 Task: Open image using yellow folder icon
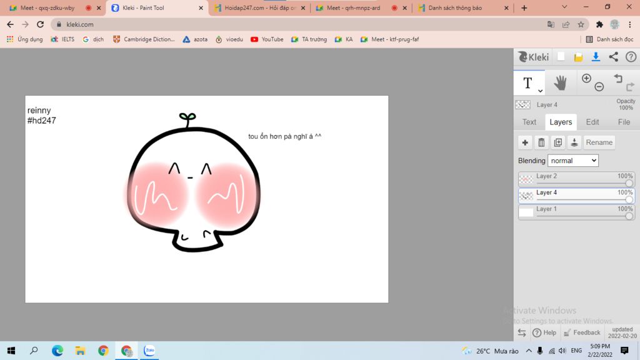click(578, 57)
